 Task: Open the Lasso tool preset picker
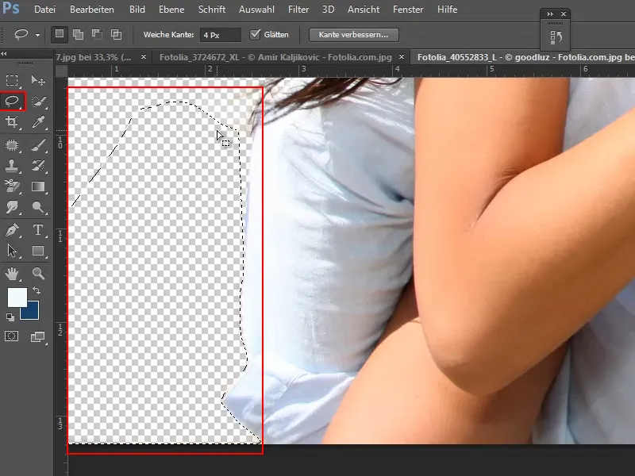37,35
